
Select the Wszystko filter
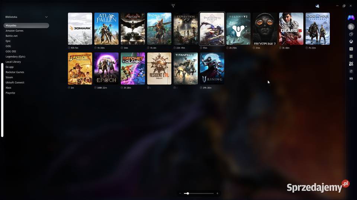(x=26, y=26)
